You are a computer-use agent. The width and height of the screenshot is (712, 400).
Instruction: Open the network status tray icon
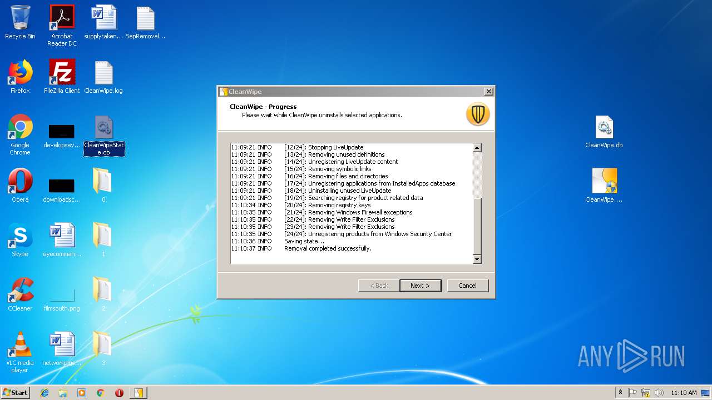[646, 393]
